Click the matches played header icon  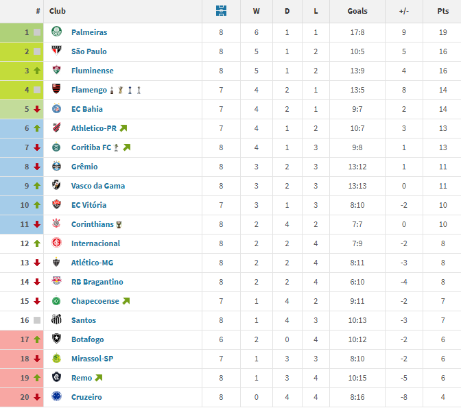tap(221, 11)
